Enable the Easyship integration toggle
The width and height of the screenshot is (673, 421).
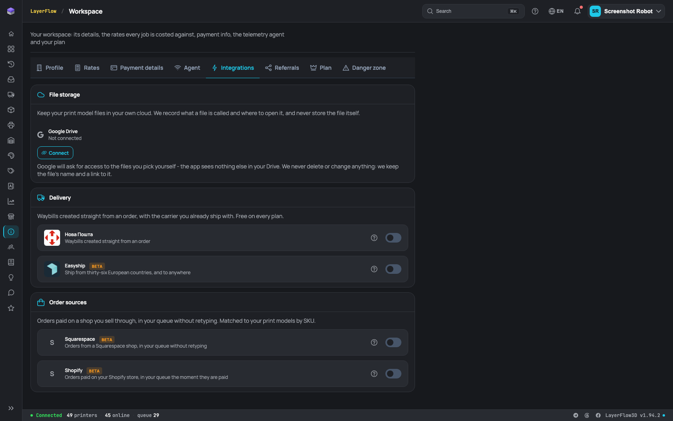(393, 269)
